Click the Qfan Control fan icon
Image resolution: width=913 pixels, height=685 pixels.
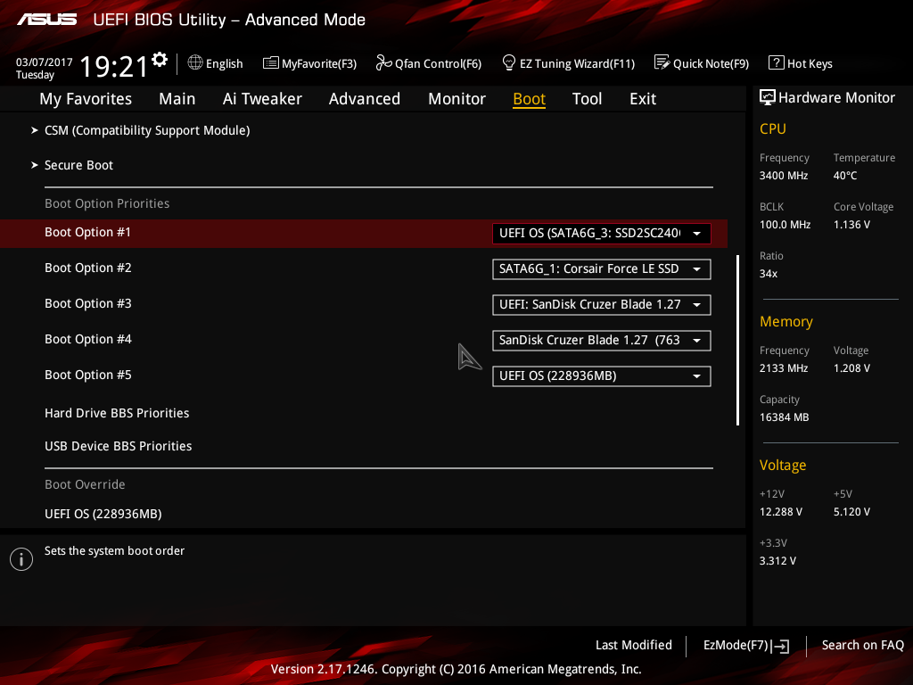click(x=383, y=63)
